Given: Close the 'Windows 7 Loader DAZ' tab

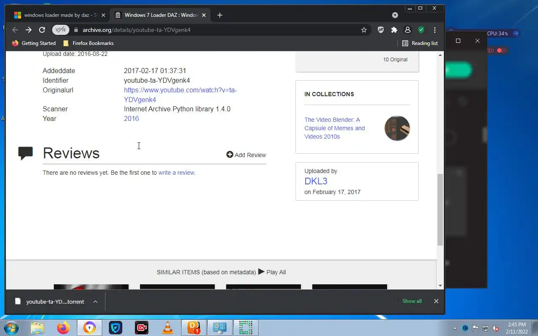Looking at the screenshot, I should [204, 15].
